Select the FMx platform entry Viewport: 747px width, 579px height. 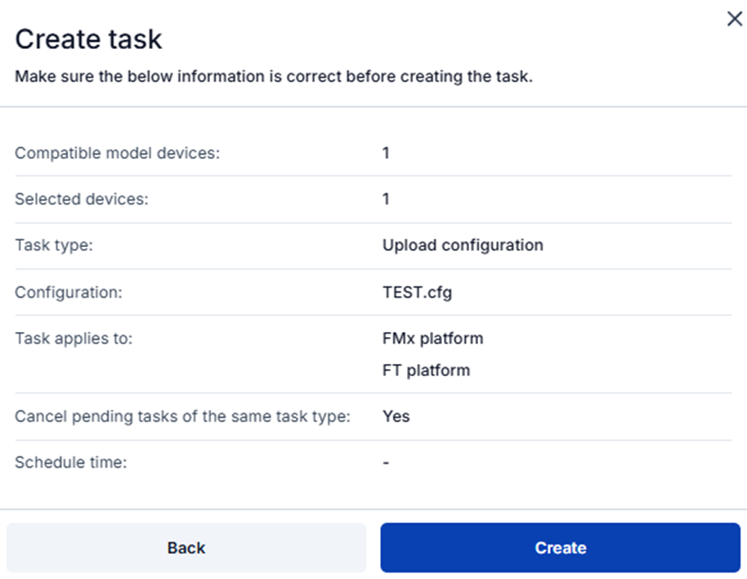[x=432, y=338]
